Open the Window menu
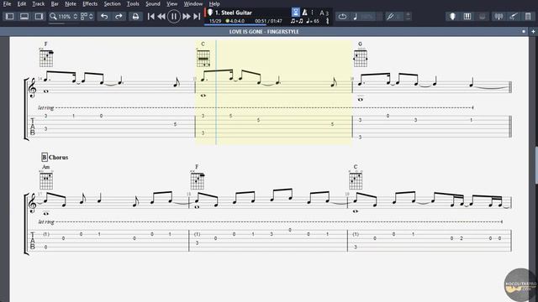 click(193, 3)
